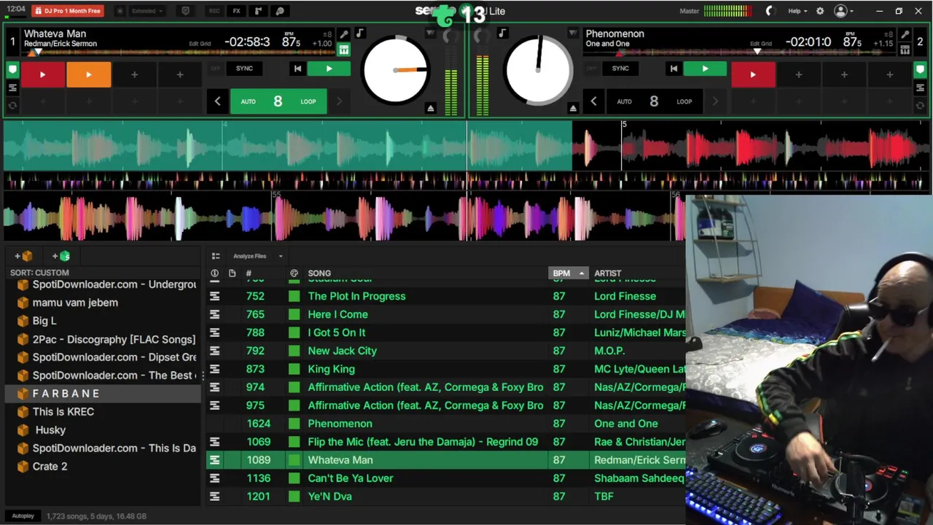The image size is (933, 525).
Task: Trigger red cue point on deck 2
Action: [753, 74]
